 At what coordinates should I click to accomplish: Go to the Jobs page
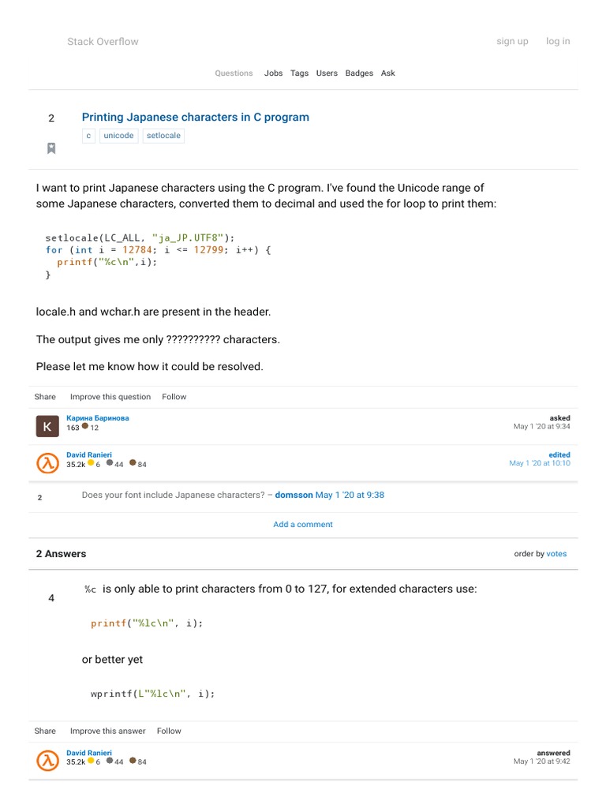click(x=273, y=73)
